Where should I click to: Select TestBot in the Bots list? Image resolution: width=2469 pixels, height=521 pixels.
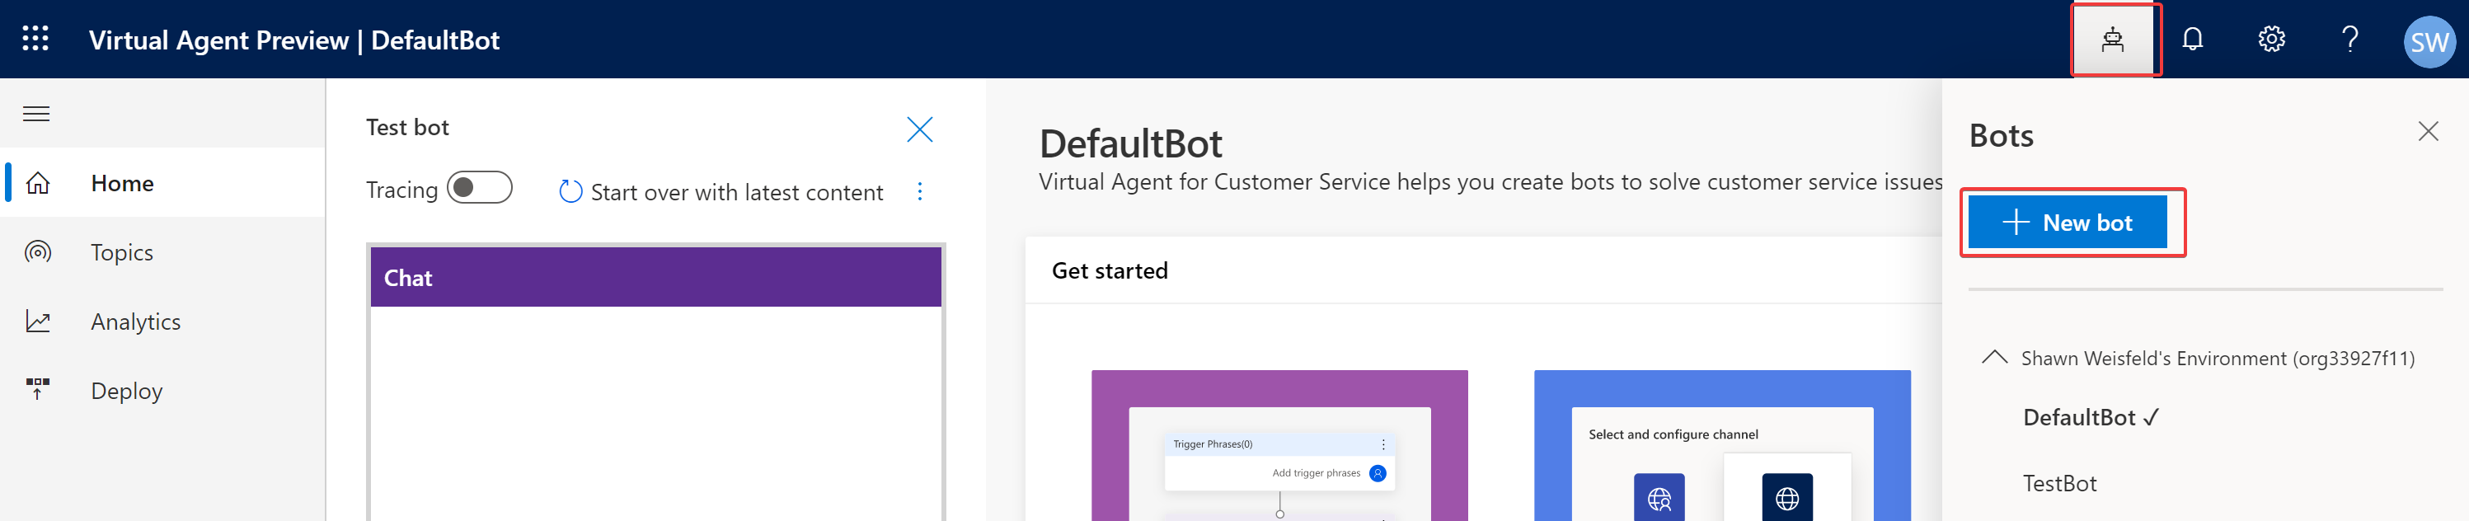(x=2060, y=483)
